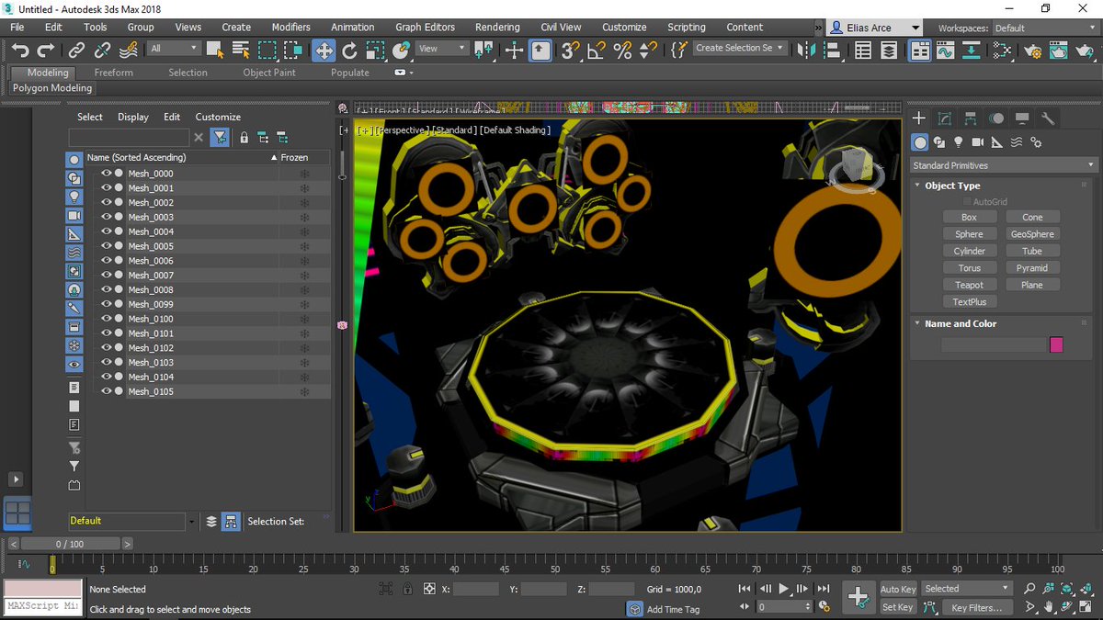Viewport: 1103px width, 620px height.
Task: Create a Teapot primitive button
Action: point(969,285)
